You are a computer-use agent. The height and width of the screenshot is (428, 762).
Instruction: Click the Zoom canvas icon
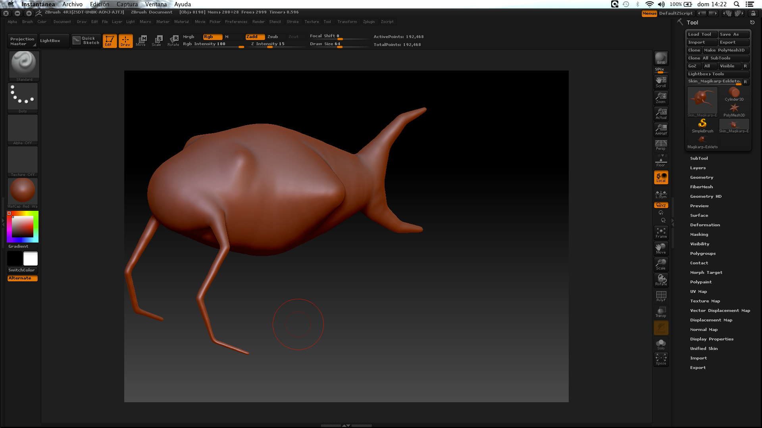point(661,97)
